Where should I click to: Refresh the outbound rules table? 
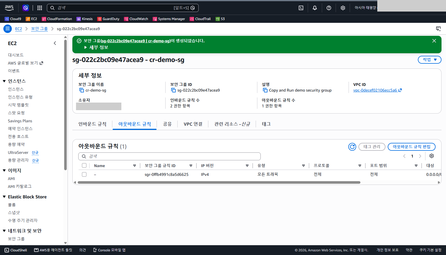(352, 147)
